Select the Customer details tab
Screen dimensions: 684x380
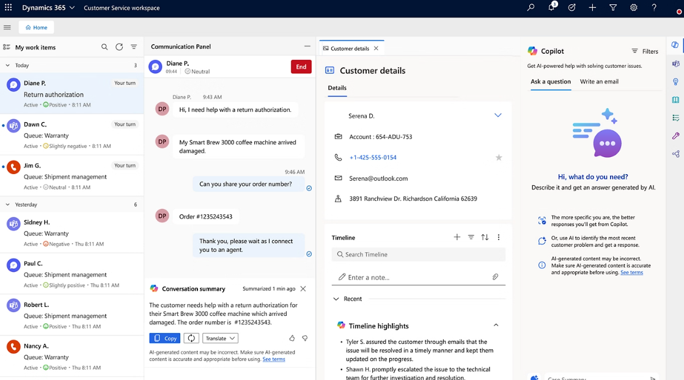[350, 48]
